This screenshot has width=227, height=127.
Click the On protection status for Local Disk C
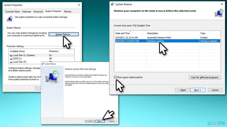coord(50,55)
